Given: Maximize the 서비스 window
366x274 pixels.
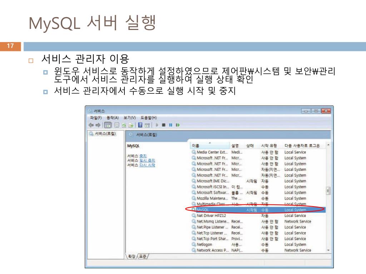Looking at the screenshot, I should pyautogui.click(x=316, y=111).
